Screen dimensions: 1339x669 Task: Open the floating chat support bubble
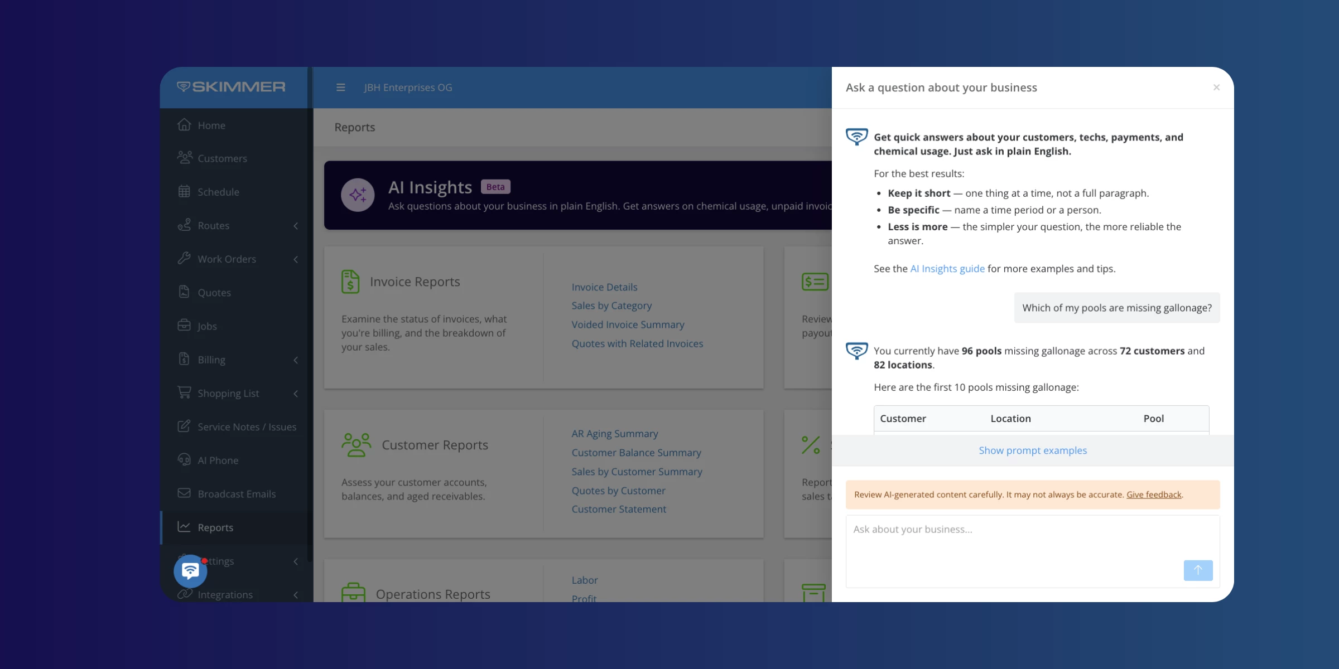pos(190,571)
